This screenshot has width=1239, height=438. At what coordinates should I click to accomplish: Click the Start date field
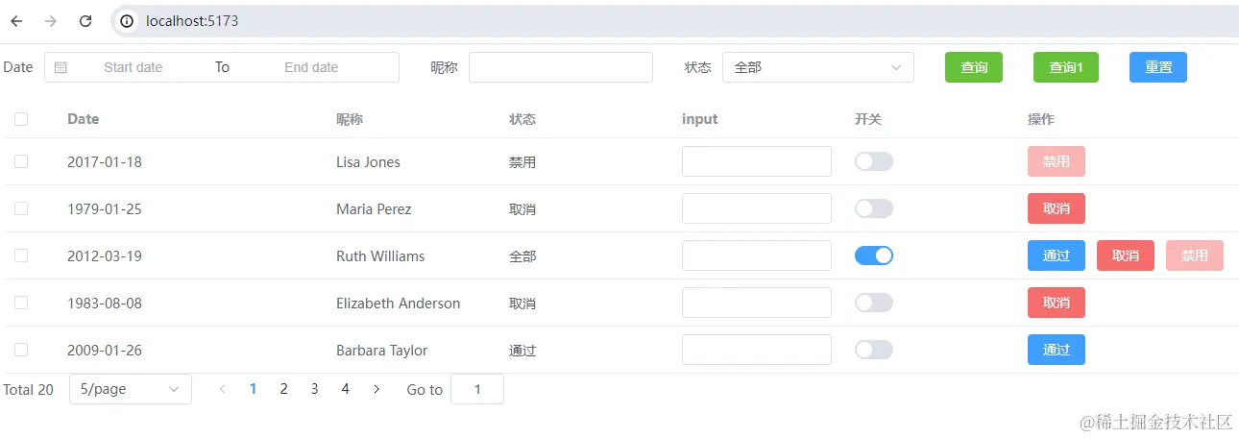click(134, 67)
